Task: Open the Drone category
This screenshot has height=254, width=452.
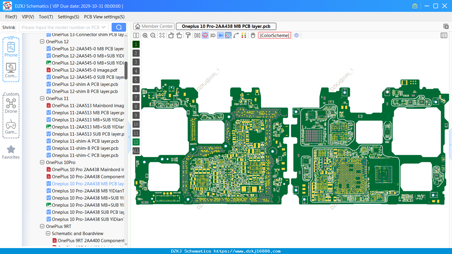Action: [x=11, y=106]
